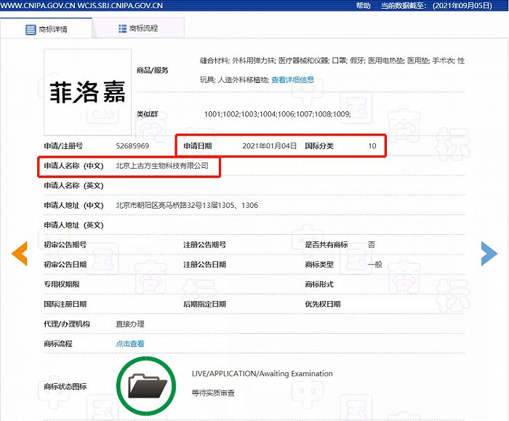Click the 商品/服务 label
Viewport: 509px width, 421px height.
point(152,70)
